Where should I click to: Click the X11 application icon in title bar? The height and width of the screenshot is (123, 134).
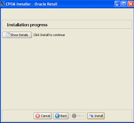3,4
